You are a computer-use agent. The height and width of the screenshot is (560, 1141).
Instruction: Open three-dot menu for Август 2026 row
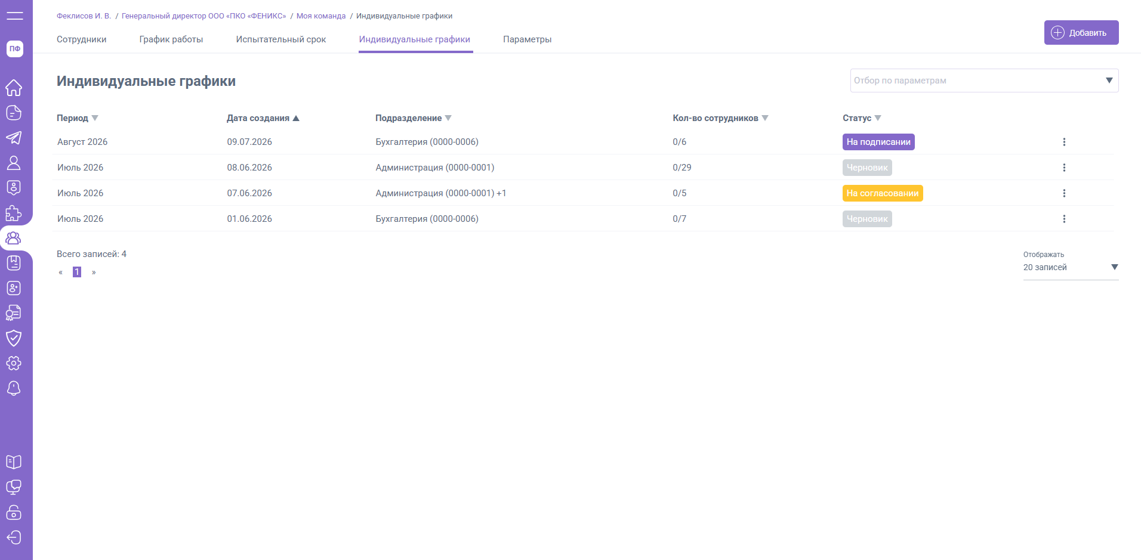point(1064,142)
